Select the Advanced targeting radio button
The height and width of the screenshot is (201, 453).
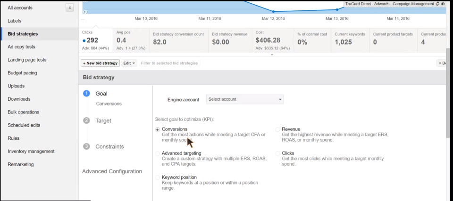[x=158, y=153]
